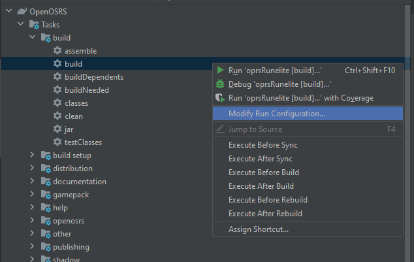Image resolution: width=414 pixels, height=262 pixels.
Task: Click the gear icon beside buildDependents
Action: (x=57, y=76)
